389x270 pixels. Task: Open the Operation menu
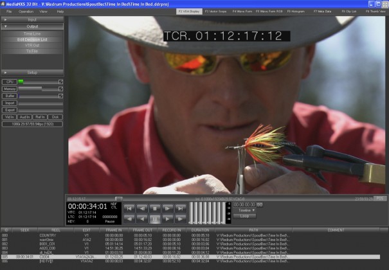pos(26,12)
